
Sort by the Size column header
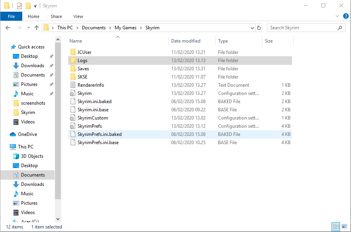(269, 41)
